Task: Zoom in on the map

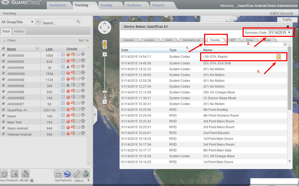Action: click(x=105, y=54)
